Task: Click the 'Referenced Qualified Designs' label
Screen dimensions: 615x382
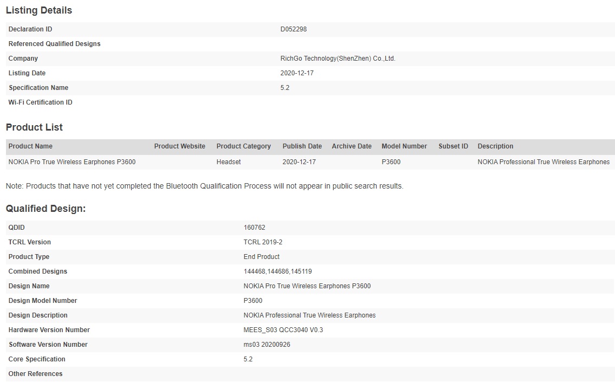Action: tap(55, 44)
